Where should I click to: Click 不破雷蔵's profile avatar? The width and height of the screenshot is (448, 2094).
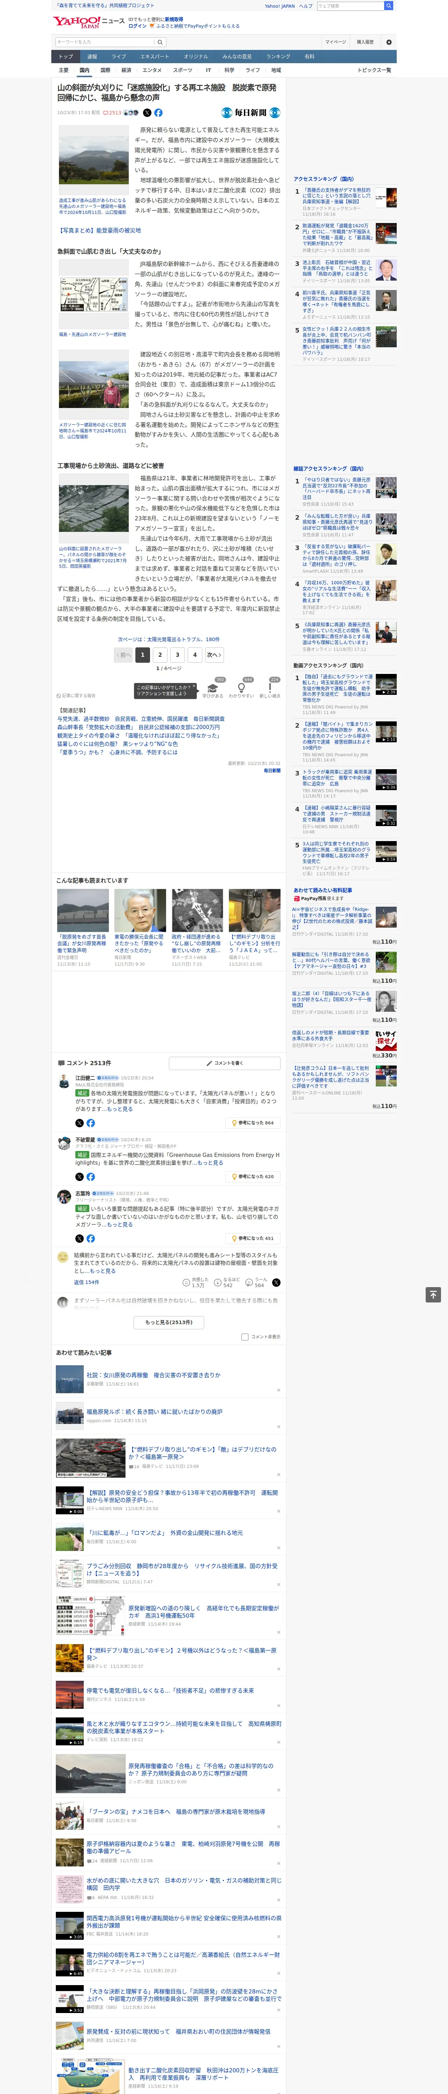click(64, 1143)
